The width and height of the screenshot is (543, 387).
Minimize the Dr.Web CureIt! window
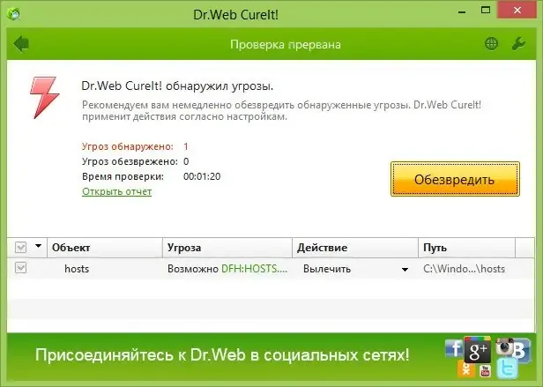pyautogui.click(x=462, y=11)
